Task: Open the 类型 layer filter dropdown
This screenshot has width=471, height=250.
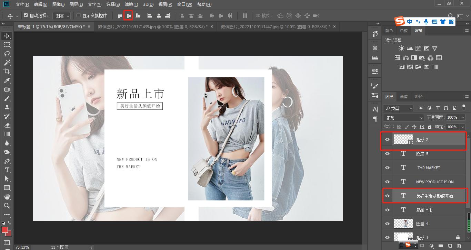Action: [x=398, y=108]
